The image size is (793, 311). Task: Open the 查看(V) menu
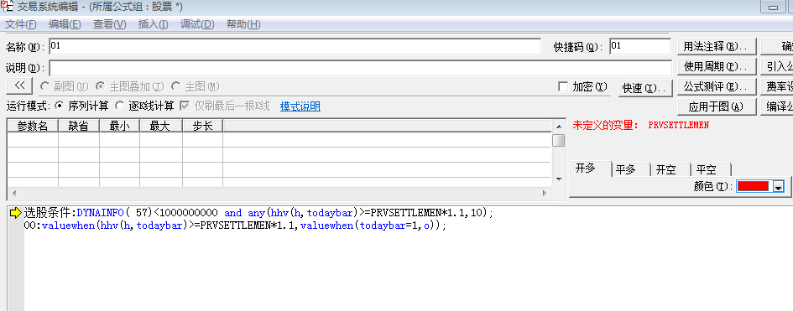tap(110, 24)
